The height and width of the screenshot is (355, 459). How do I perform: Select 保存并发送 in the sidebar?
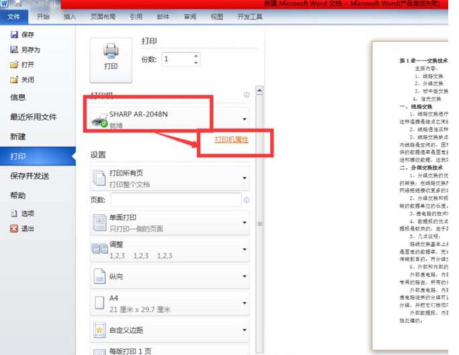point(38,175)
